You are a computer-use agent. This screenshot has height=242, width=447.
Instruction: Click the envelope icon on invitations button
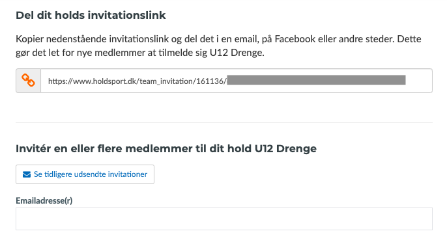click(27, 174)
